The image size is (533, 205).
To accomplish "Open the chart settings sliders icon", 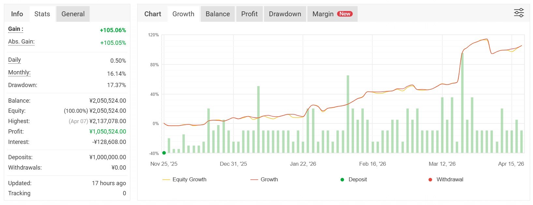I will (x=519, y=13).
